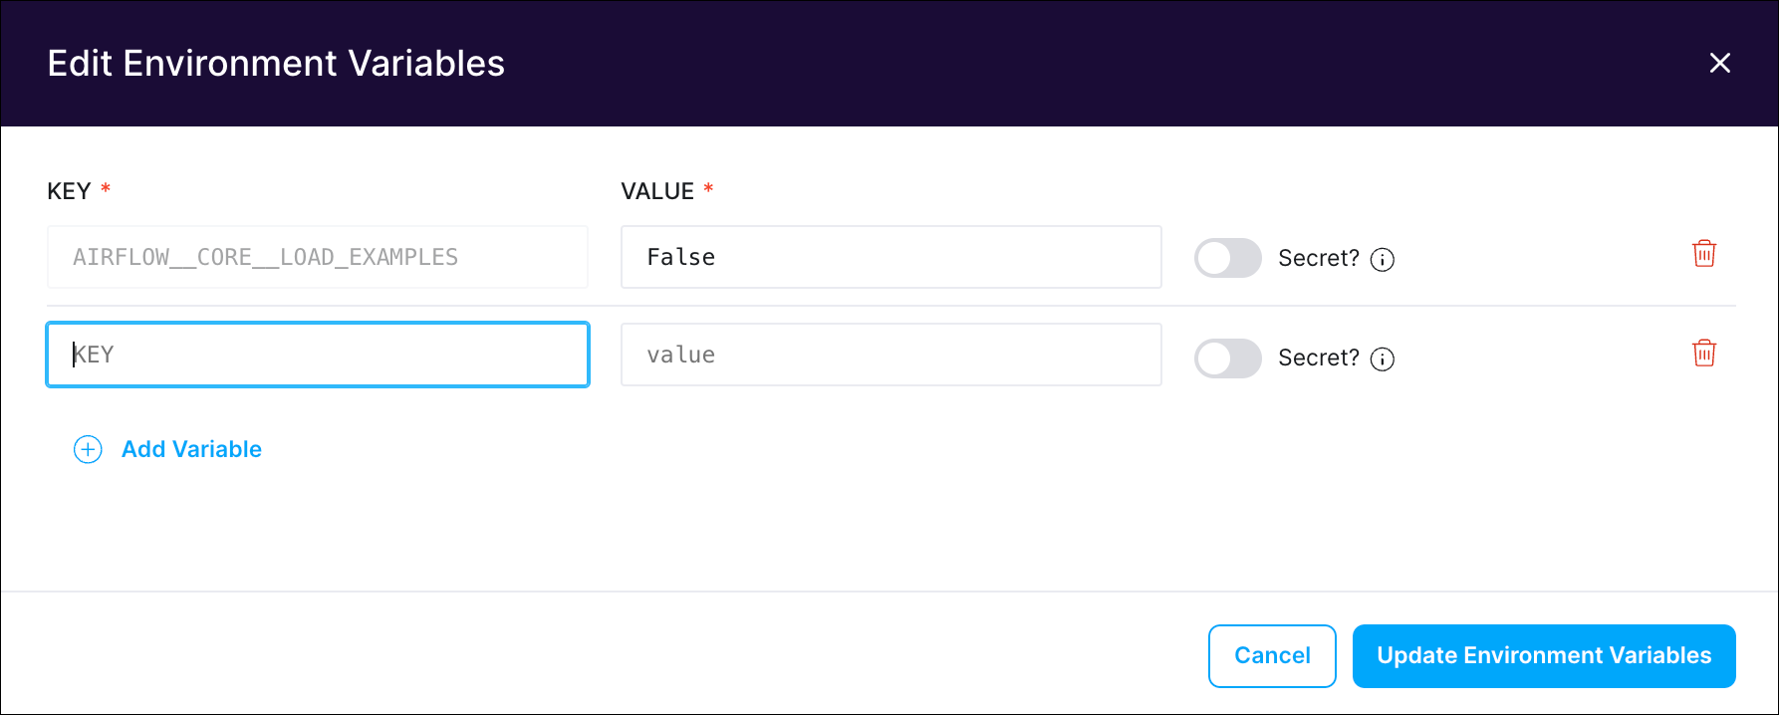This screenshot has height=715, width=1779.
Task: Click the info icon beside first Secret toggle
Action: coord(1383,259)
